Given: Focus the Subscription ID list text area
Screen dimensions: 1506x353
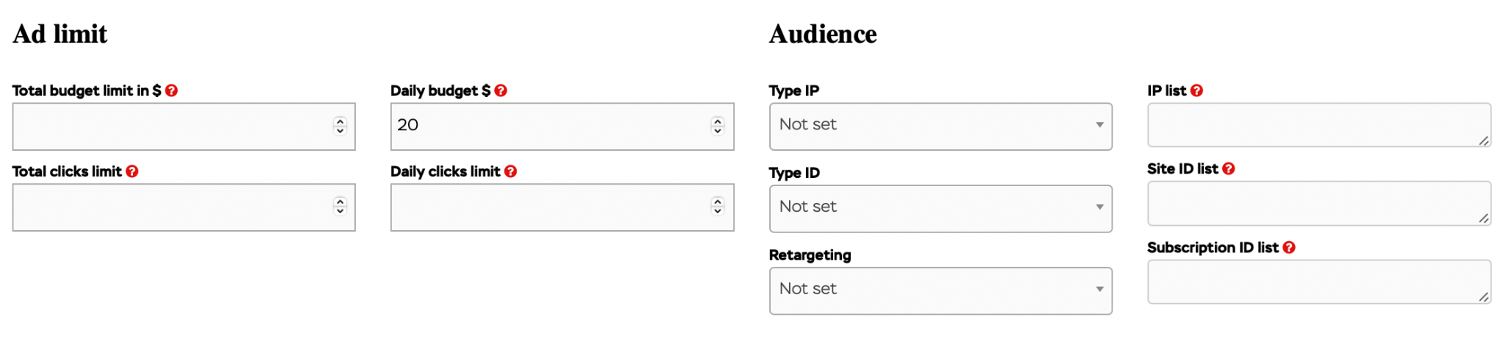Looking at the screenshot, I should click(x=1319, y=282).
